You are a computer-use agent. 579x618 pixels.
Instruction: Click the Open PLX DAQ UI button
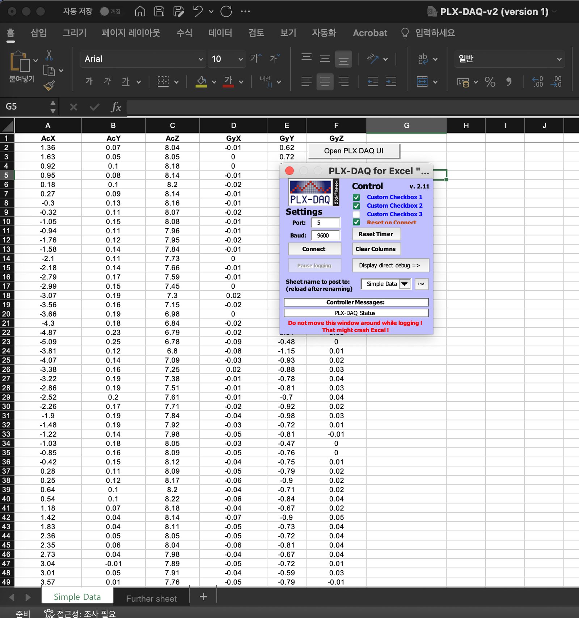(354, 151)
